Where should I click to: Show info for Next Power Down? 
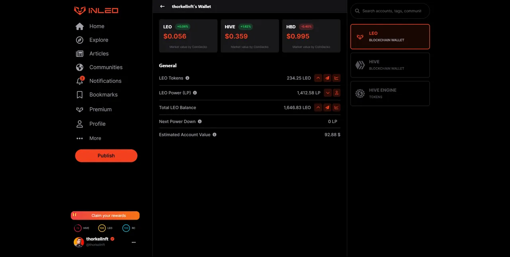click(200, 121)
